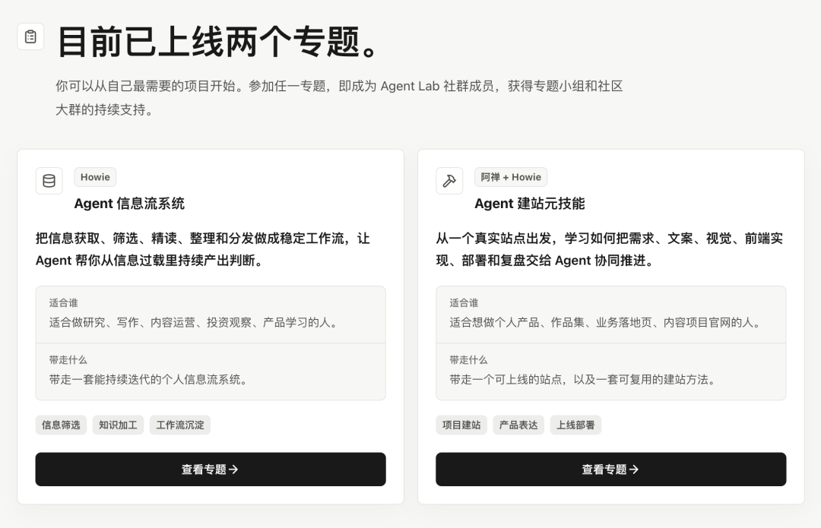Click the text 带走一个可上线的站点
This screenshot has width=821, height=528.
584,379
